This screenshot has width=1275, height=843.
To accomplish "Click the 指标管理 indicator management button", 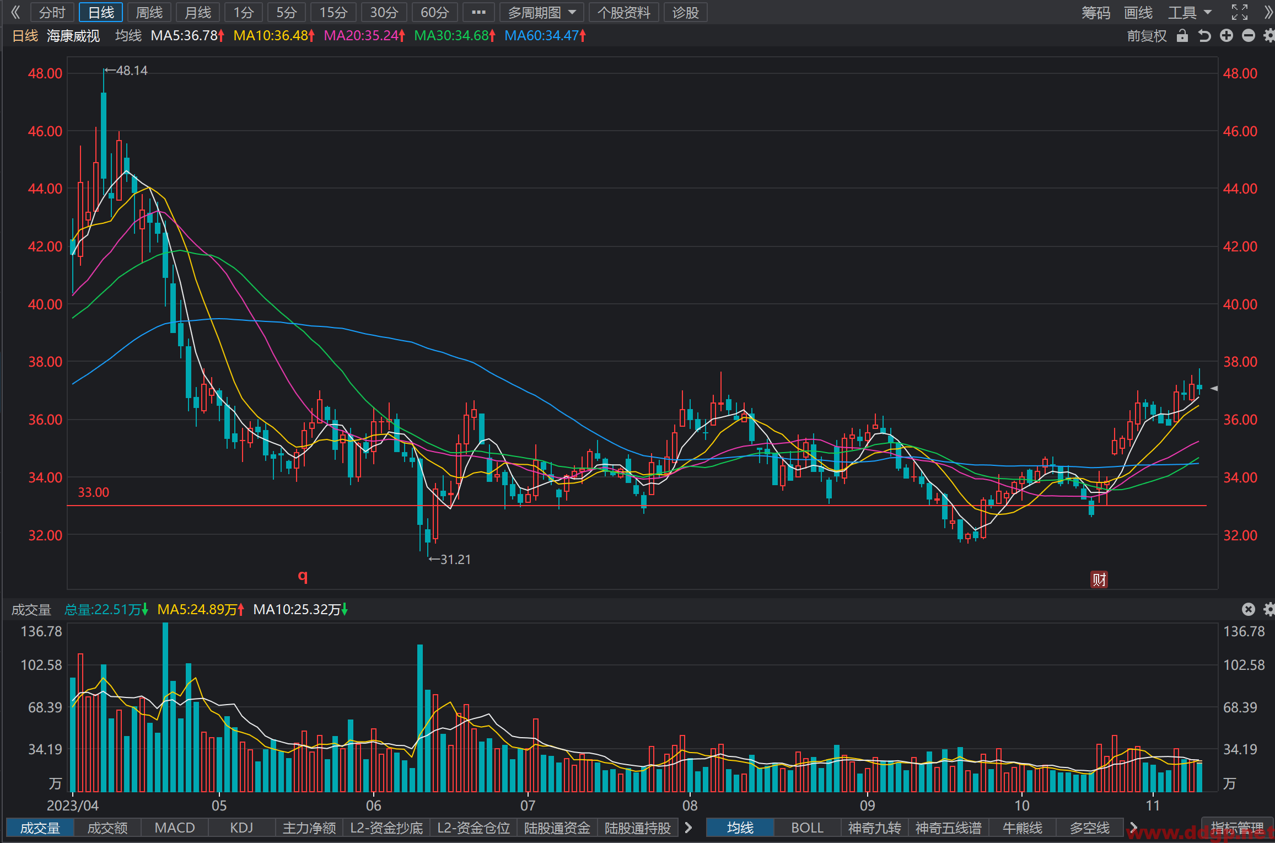I will (x=1237, y=828).
